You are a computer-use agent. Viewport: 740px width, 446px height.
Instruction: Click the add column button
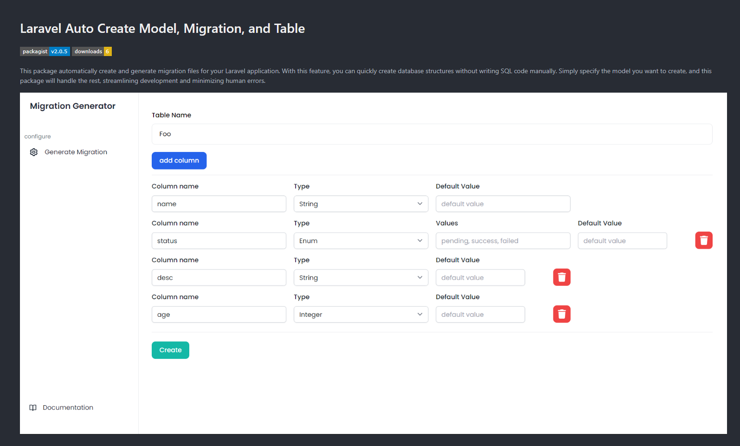179,161
